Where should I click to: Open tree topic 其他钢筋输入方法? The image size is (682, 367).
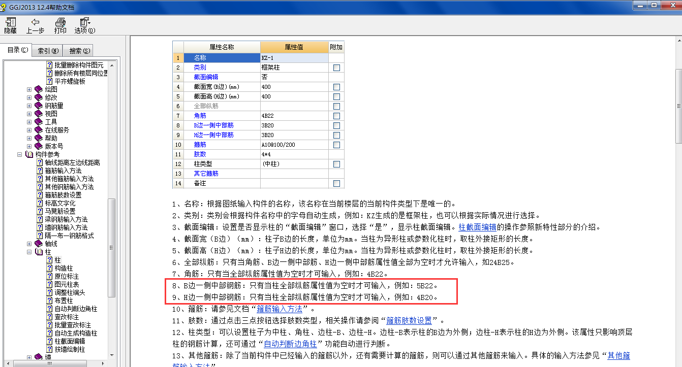[69, 187]
